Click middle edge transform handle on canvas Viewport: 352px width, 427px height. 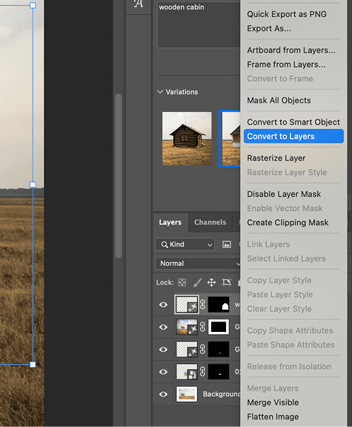click(x=33, y=185)
